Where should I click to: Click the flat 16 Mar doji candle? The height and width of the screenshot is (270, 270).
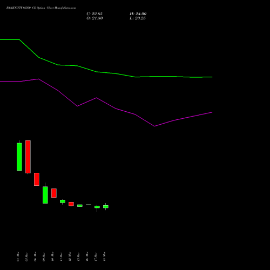(89, 205)
